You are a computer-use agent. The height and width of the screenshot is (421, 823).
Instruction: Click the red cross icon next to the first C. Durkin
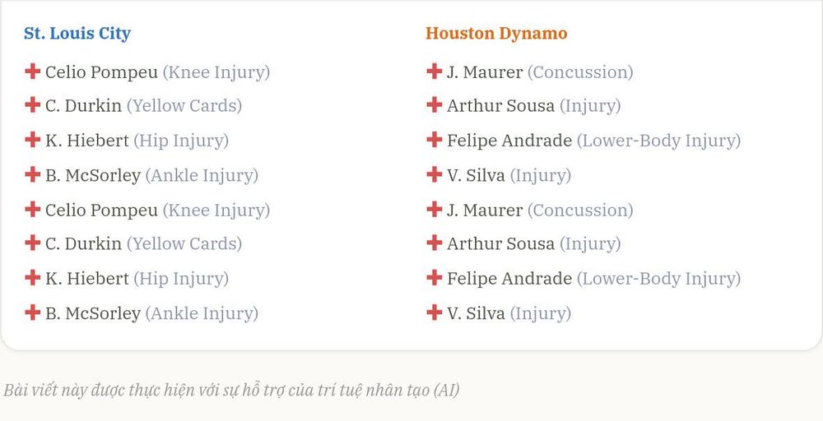(x=33, y=105)
